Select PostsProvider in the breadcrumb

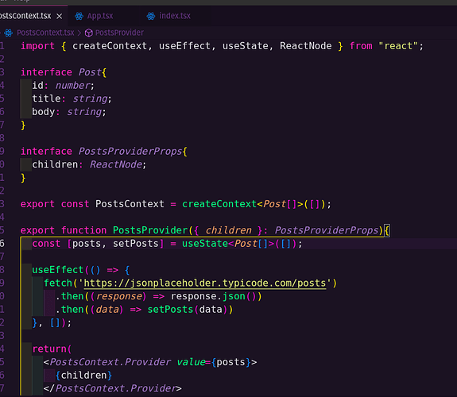119,33
